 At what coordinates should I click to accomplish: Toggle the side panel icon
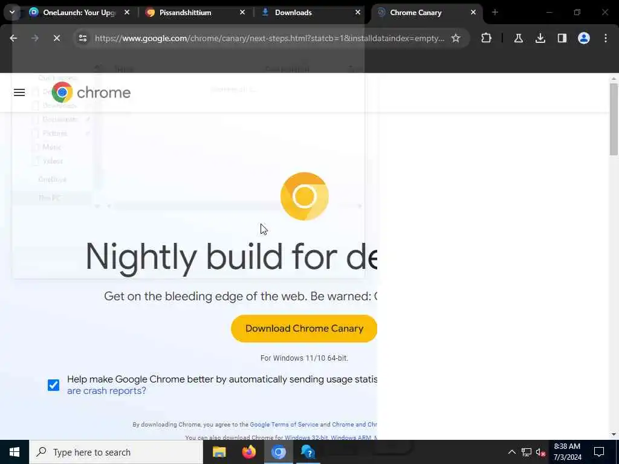pos(562,38)
